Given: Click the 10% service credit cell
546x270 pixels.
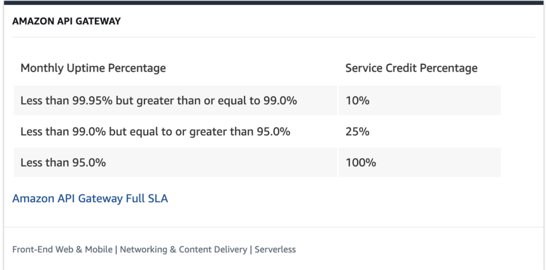Looking at the screenshot, I should coord(357,100).
